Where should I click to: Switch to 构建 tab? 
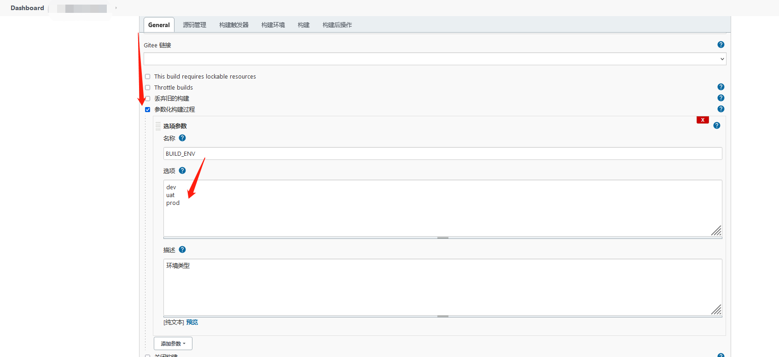coord(303,25)
